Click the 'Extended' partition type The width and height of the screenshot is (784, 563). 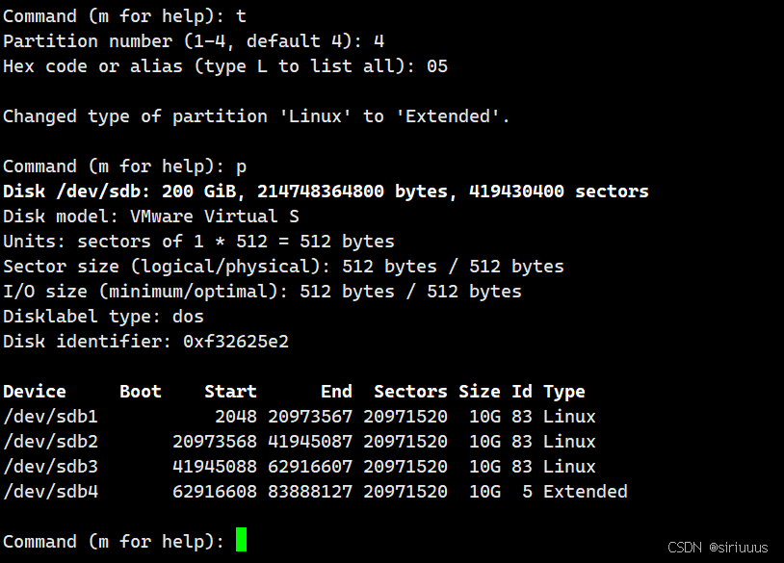point(586,492)
